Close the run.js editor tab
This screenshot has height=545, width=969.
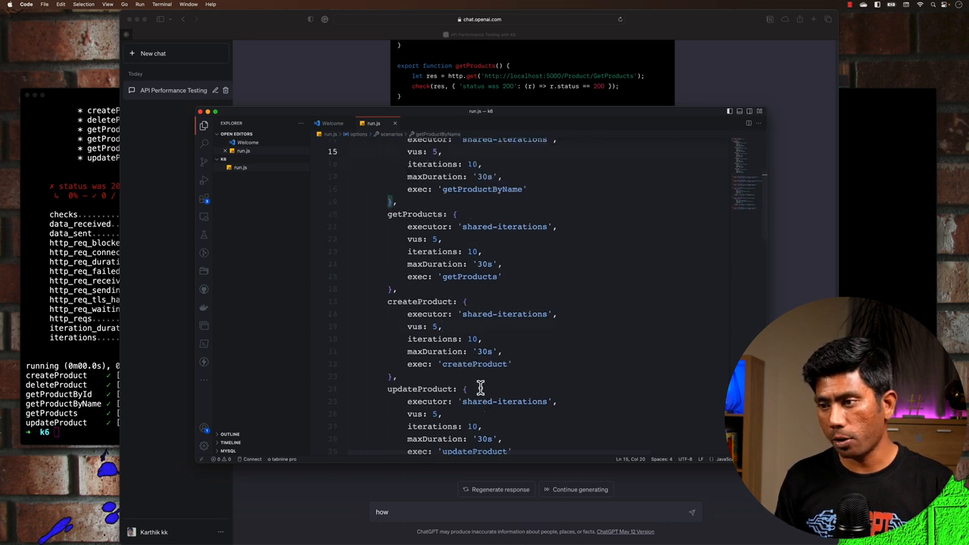(x=394, y=123)
